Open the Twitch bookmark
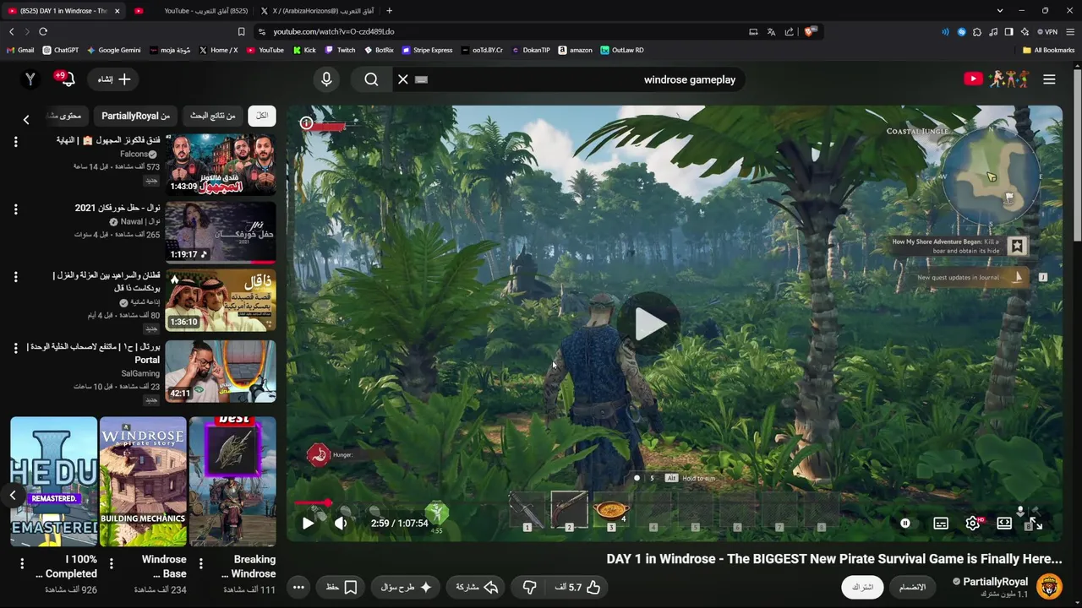Image resolution: width=1082 pixels, height=608 pixels. click(x=341, y=50)
